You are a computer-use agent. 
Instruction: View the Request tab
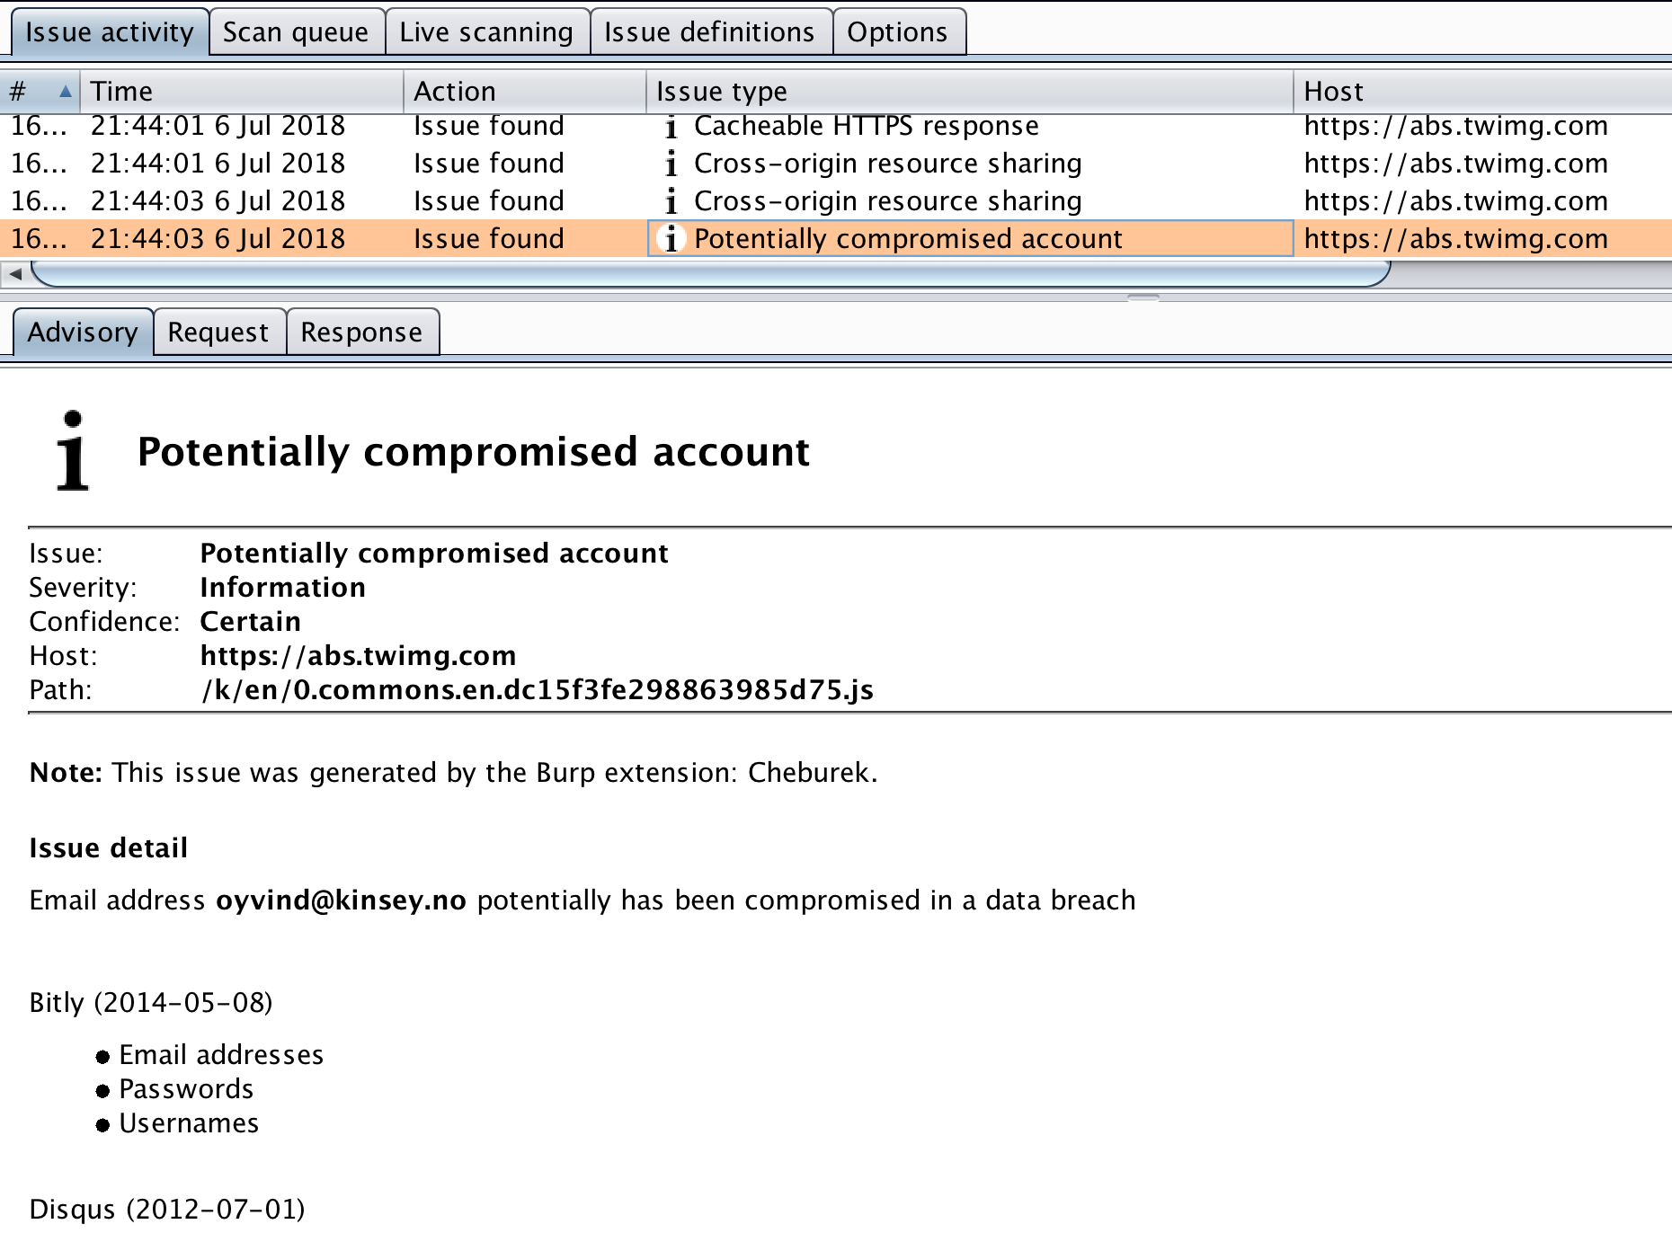218,333
